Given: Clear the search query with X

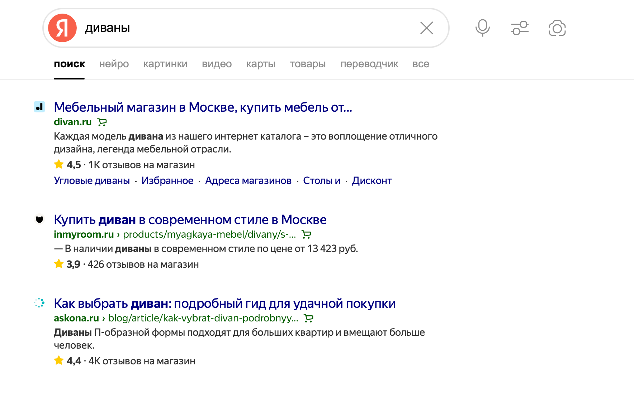Looking at the screenshot, I should (x=426, y=28).
